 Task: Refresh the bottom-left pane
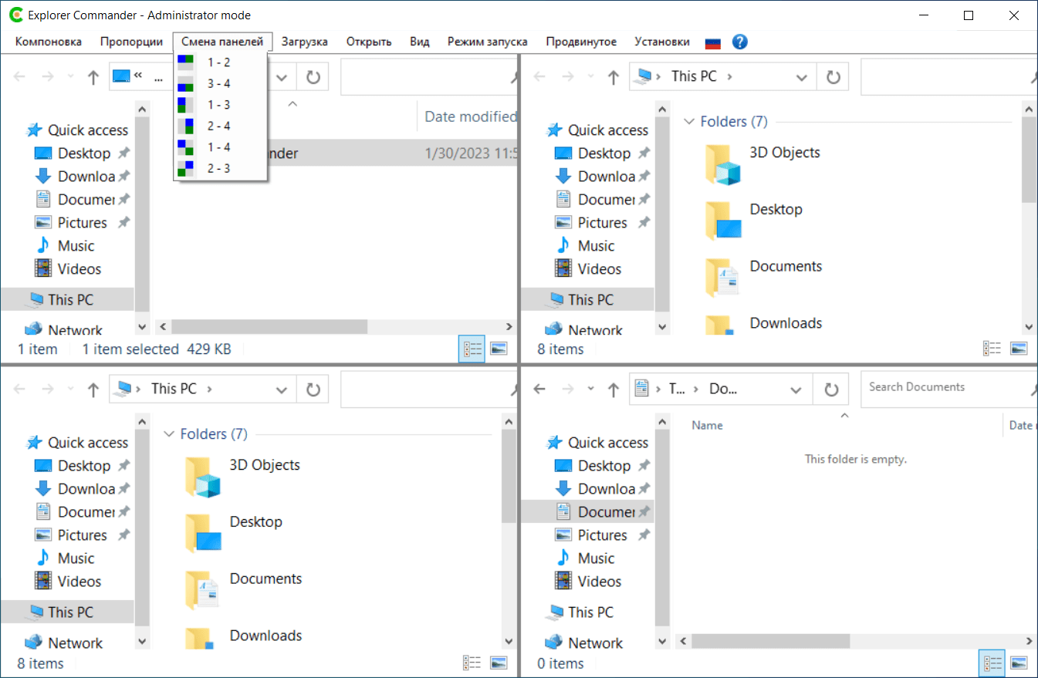313,390
